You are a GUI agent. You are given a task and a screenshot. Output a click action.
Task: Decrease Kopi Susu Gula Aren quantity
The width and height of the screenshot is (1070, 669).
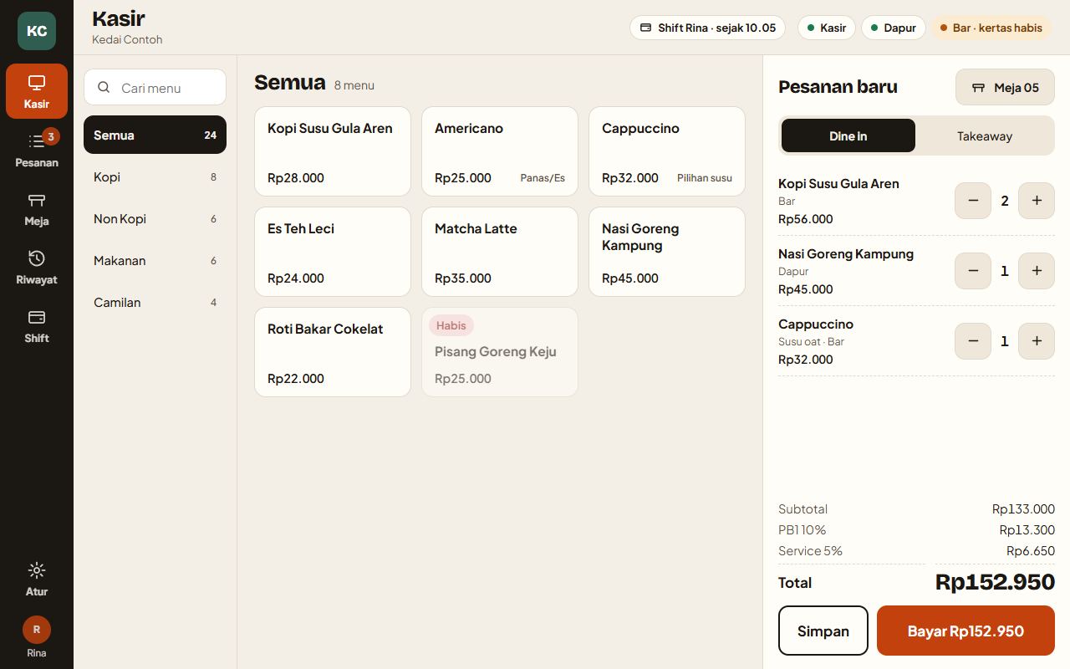click(x=973, y=201)
